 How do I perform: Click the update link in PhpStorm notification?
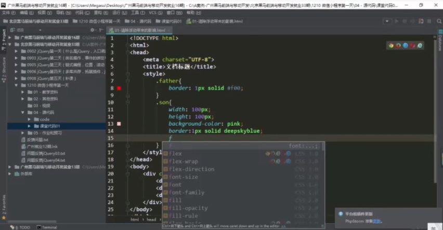(377, 221)
